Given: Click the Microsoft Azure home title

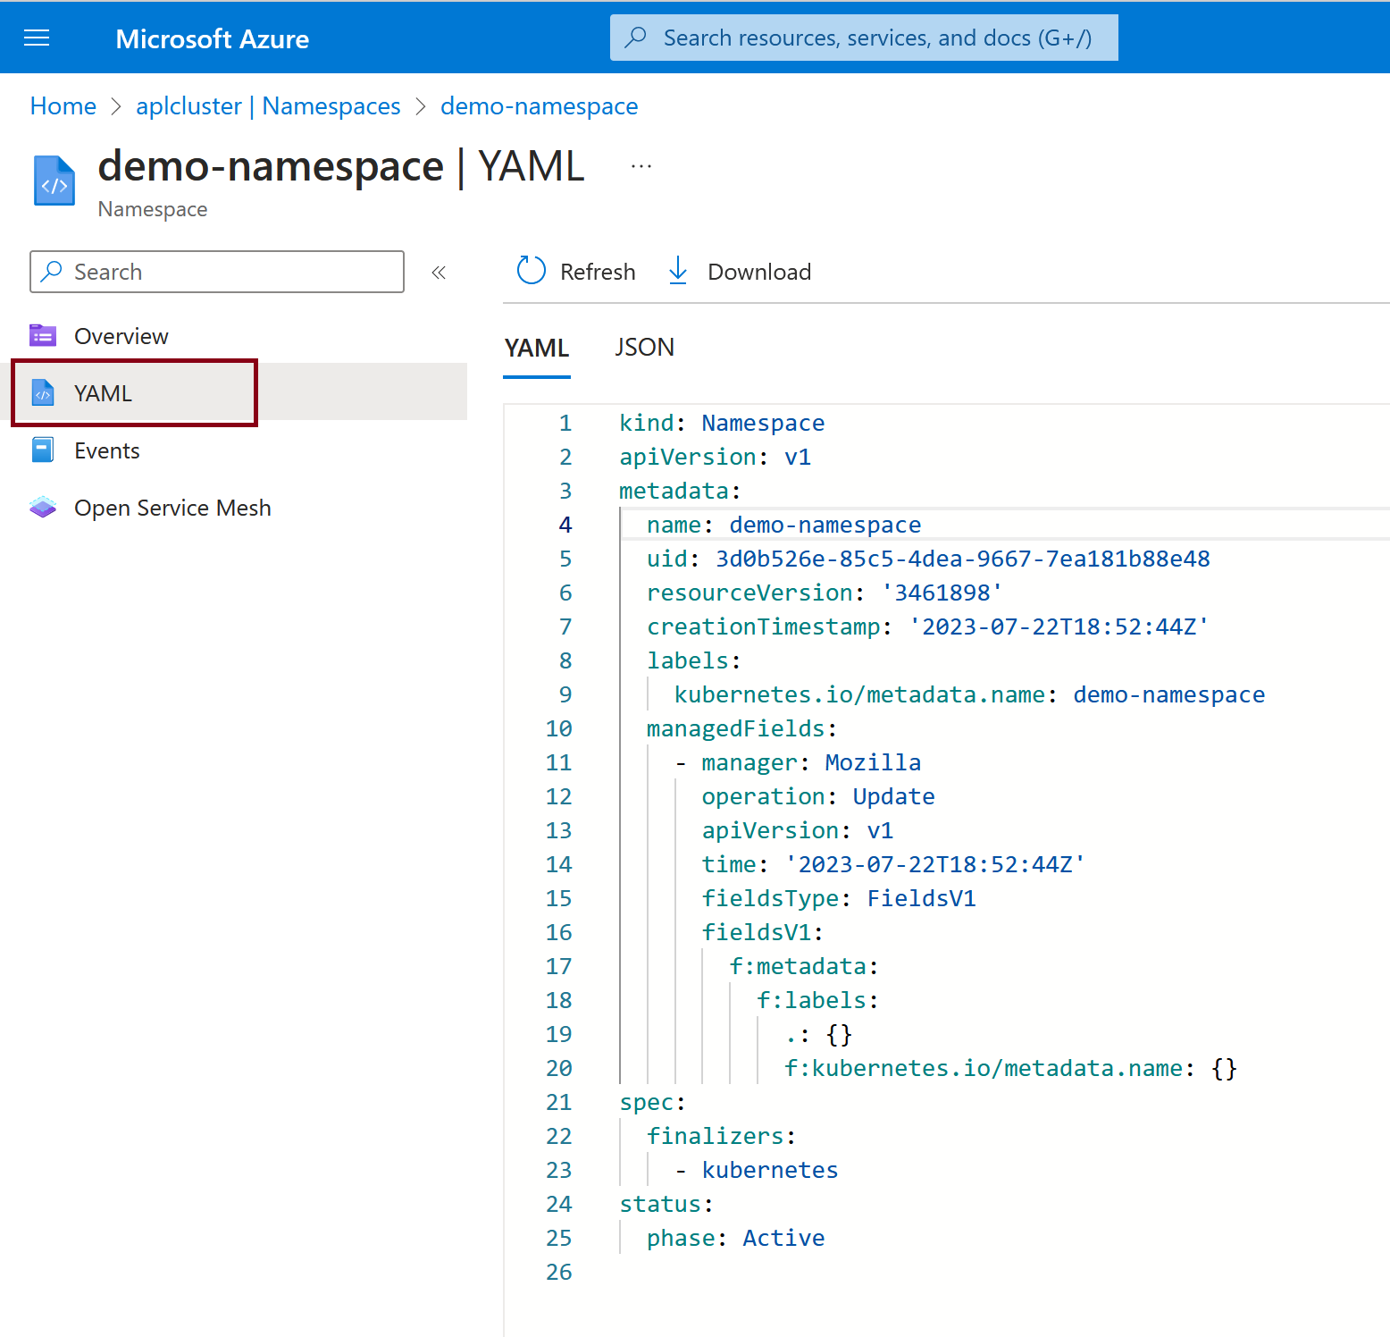Looking at the screenshot, I should click(213, 38).
